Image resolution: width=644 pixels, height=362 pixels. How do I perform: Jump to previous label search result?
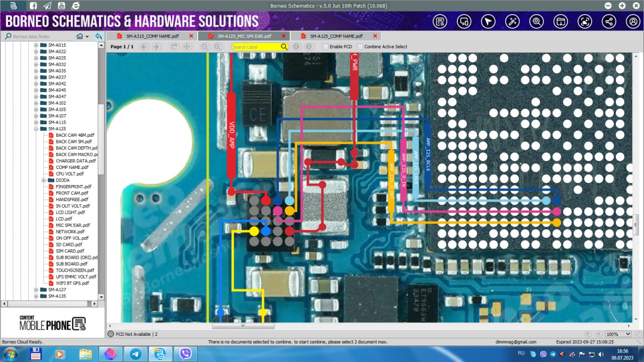click(297, 47)
